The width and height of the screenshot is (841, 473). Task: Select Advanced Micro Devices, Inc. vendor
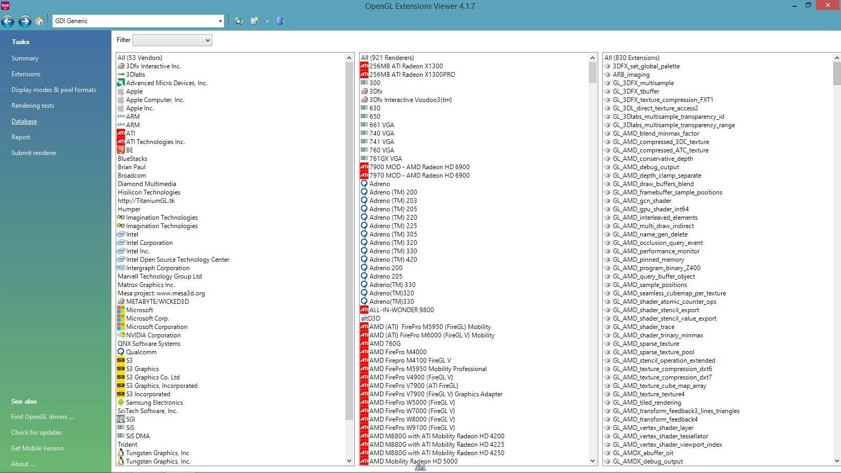point(162,83)
